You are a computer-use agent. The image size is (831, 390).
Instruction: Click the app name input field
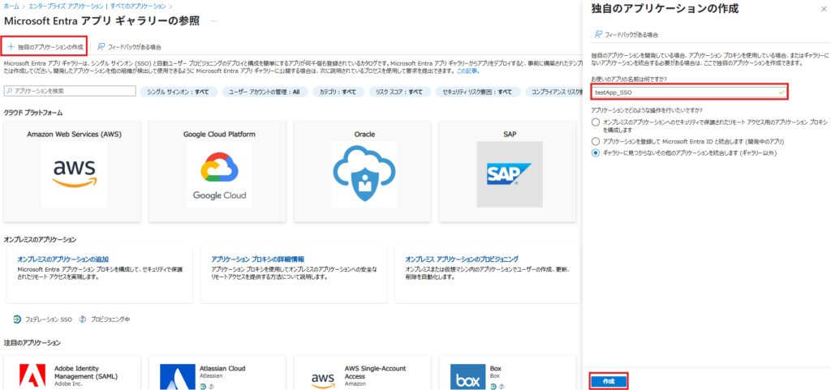689,92
